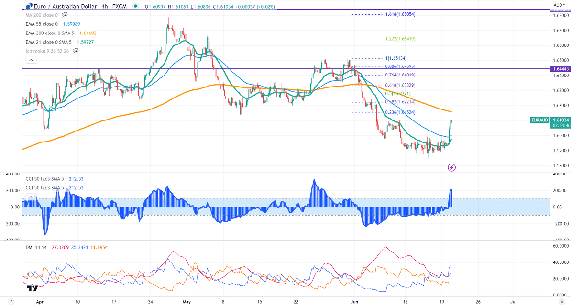Viewport: 571px width, 306px height.
Task: Collapse the main chart indicator legend
Action: pos(31,60)
